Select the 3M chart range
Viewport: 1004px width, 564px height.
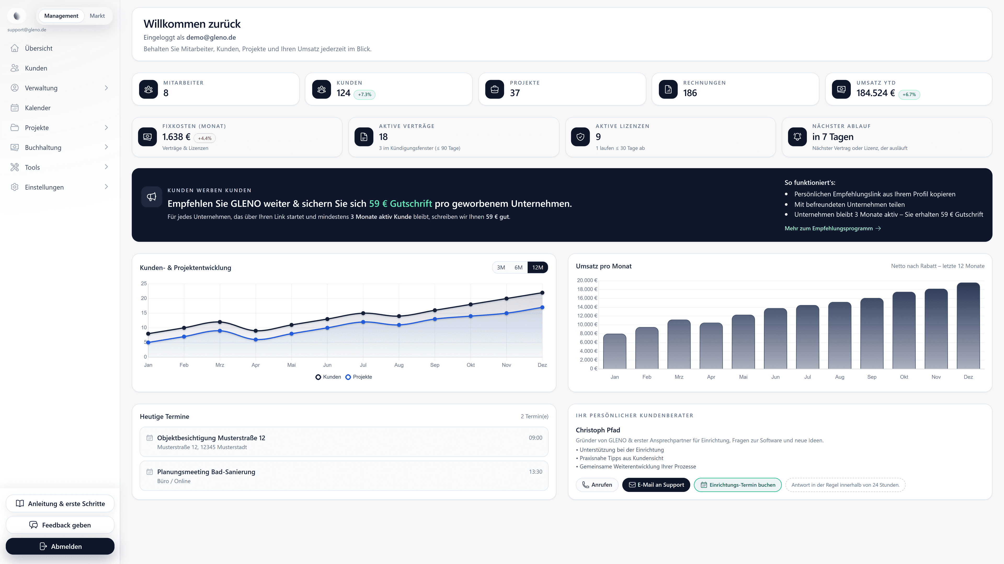(500, 267)
